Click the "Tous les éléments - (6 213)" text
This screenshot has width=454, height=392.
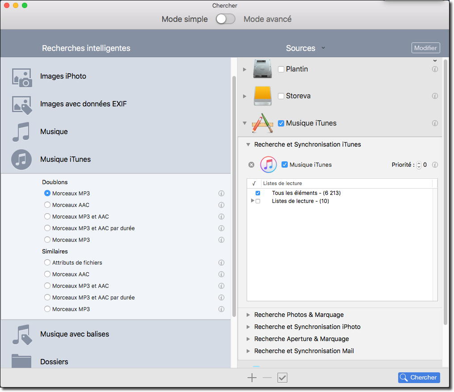click(x=307, y=193)
